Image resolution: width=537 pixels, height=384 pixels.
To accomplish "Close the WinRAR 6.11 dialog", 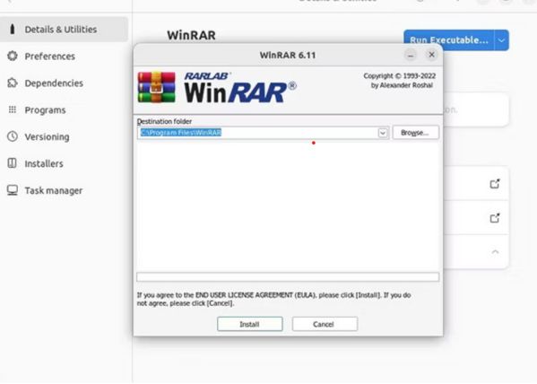I will 431,55.
